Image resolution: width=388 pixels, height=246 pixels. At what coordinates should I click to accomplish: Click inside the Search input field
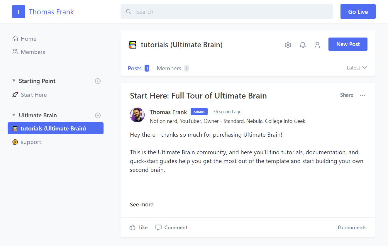(205, 11)
